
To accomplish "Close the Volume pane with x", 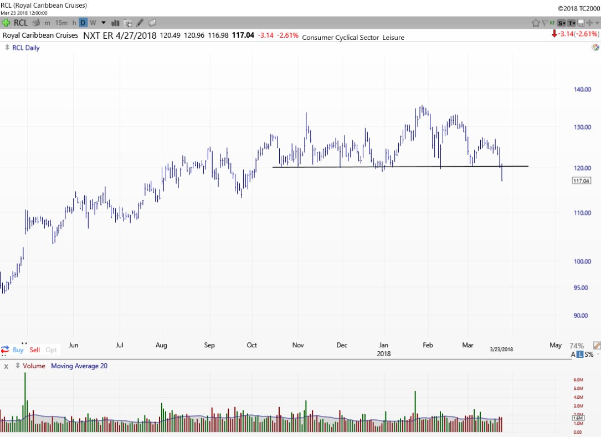I will pyautogui.click(x=6, y=366).
